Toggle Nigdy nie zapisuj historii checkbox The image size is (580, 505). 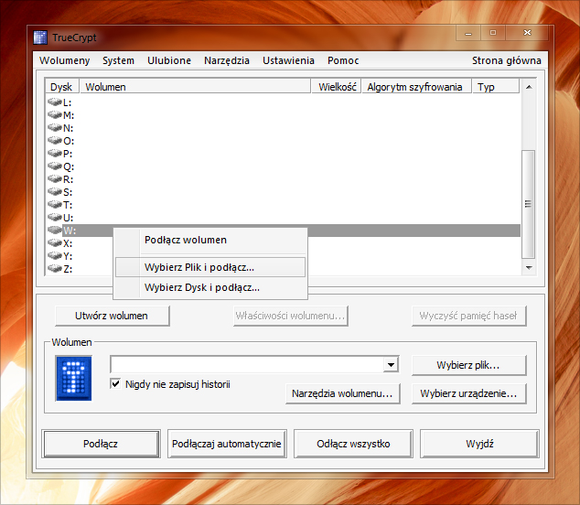click(x=115, y=383)
